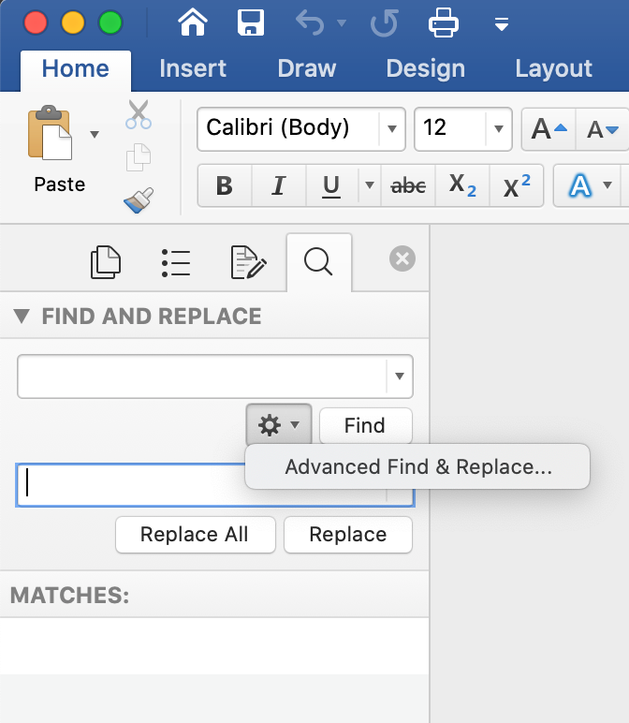Toggle underline formatting

click(331, 185)
